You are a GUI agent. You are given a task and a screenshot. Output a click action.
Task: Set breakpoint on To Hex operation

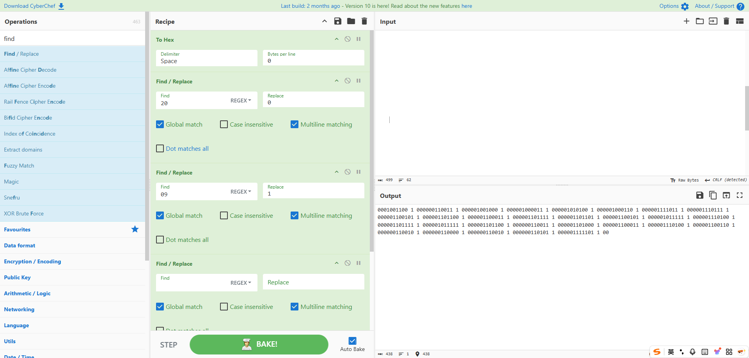point(359,39)
